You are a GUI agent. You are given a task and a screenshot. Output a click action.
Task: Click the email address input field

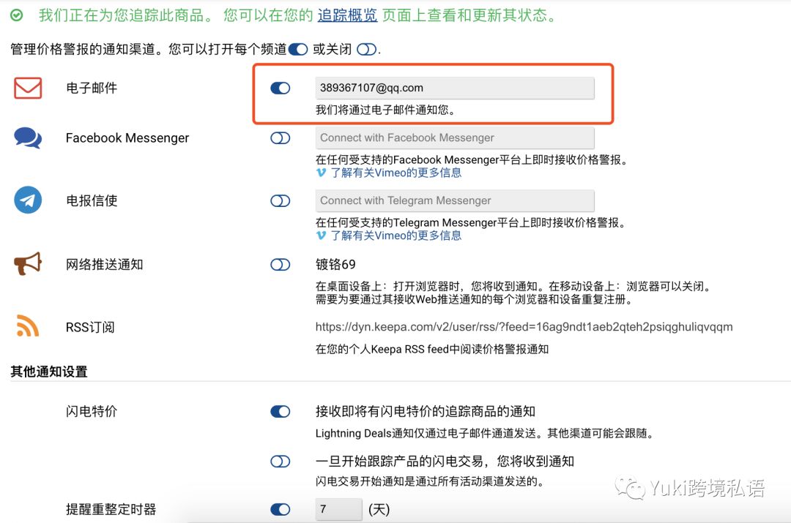(454, 87)
